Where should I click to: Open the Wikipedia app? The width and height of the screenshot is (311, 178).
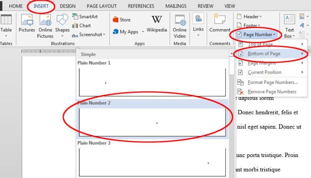(x=157, y=23)
